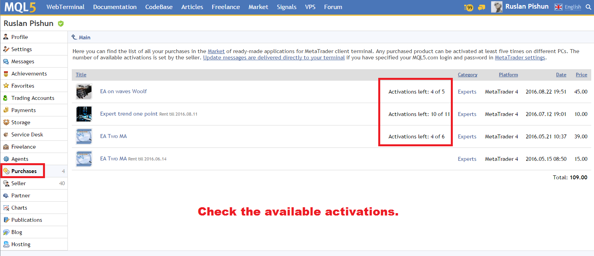Click the Partner sidebar icon

(x=6, y=195)
